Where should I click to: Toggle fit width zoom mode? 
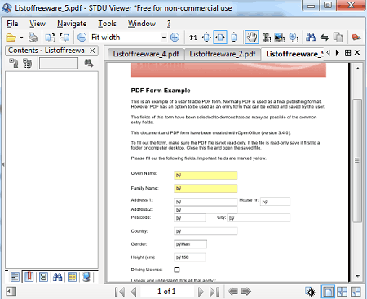click(220, 38)
